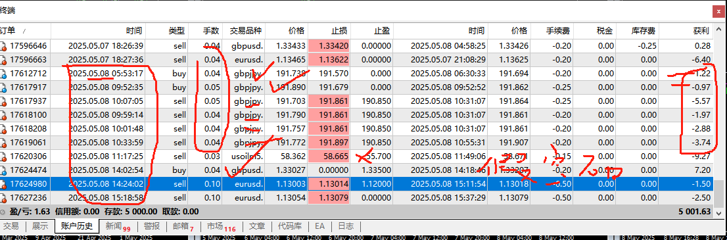727x240 pixels.
Task: Click order icon for ticket 17596646
Action: click(x=3, y=46)
